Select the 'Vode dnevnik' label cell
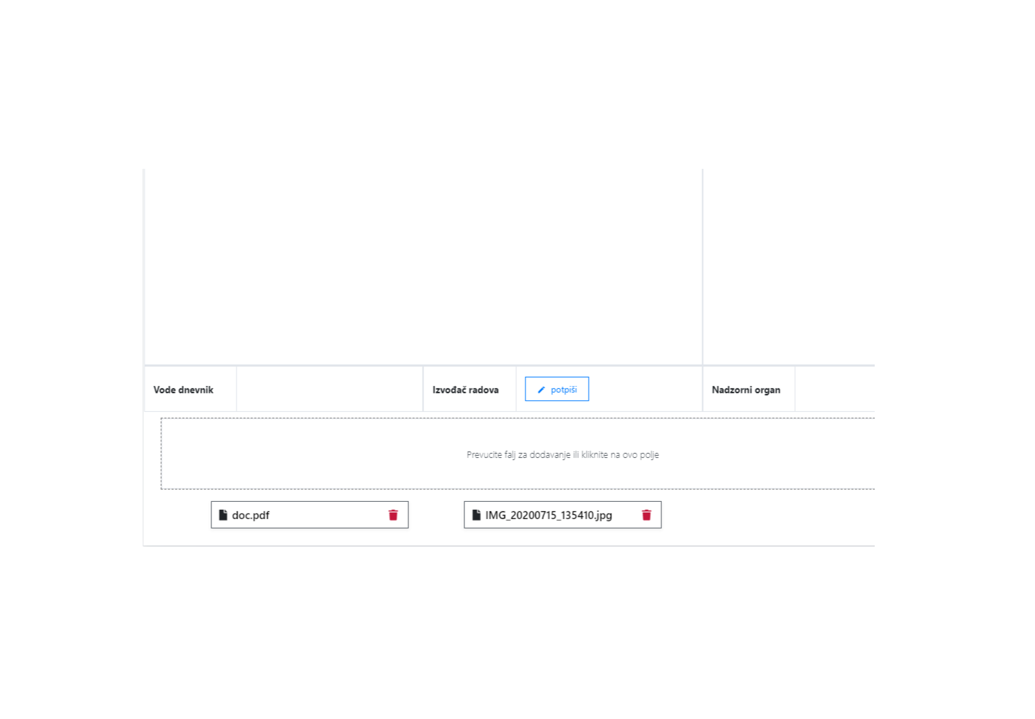 [x=183, y=390]
